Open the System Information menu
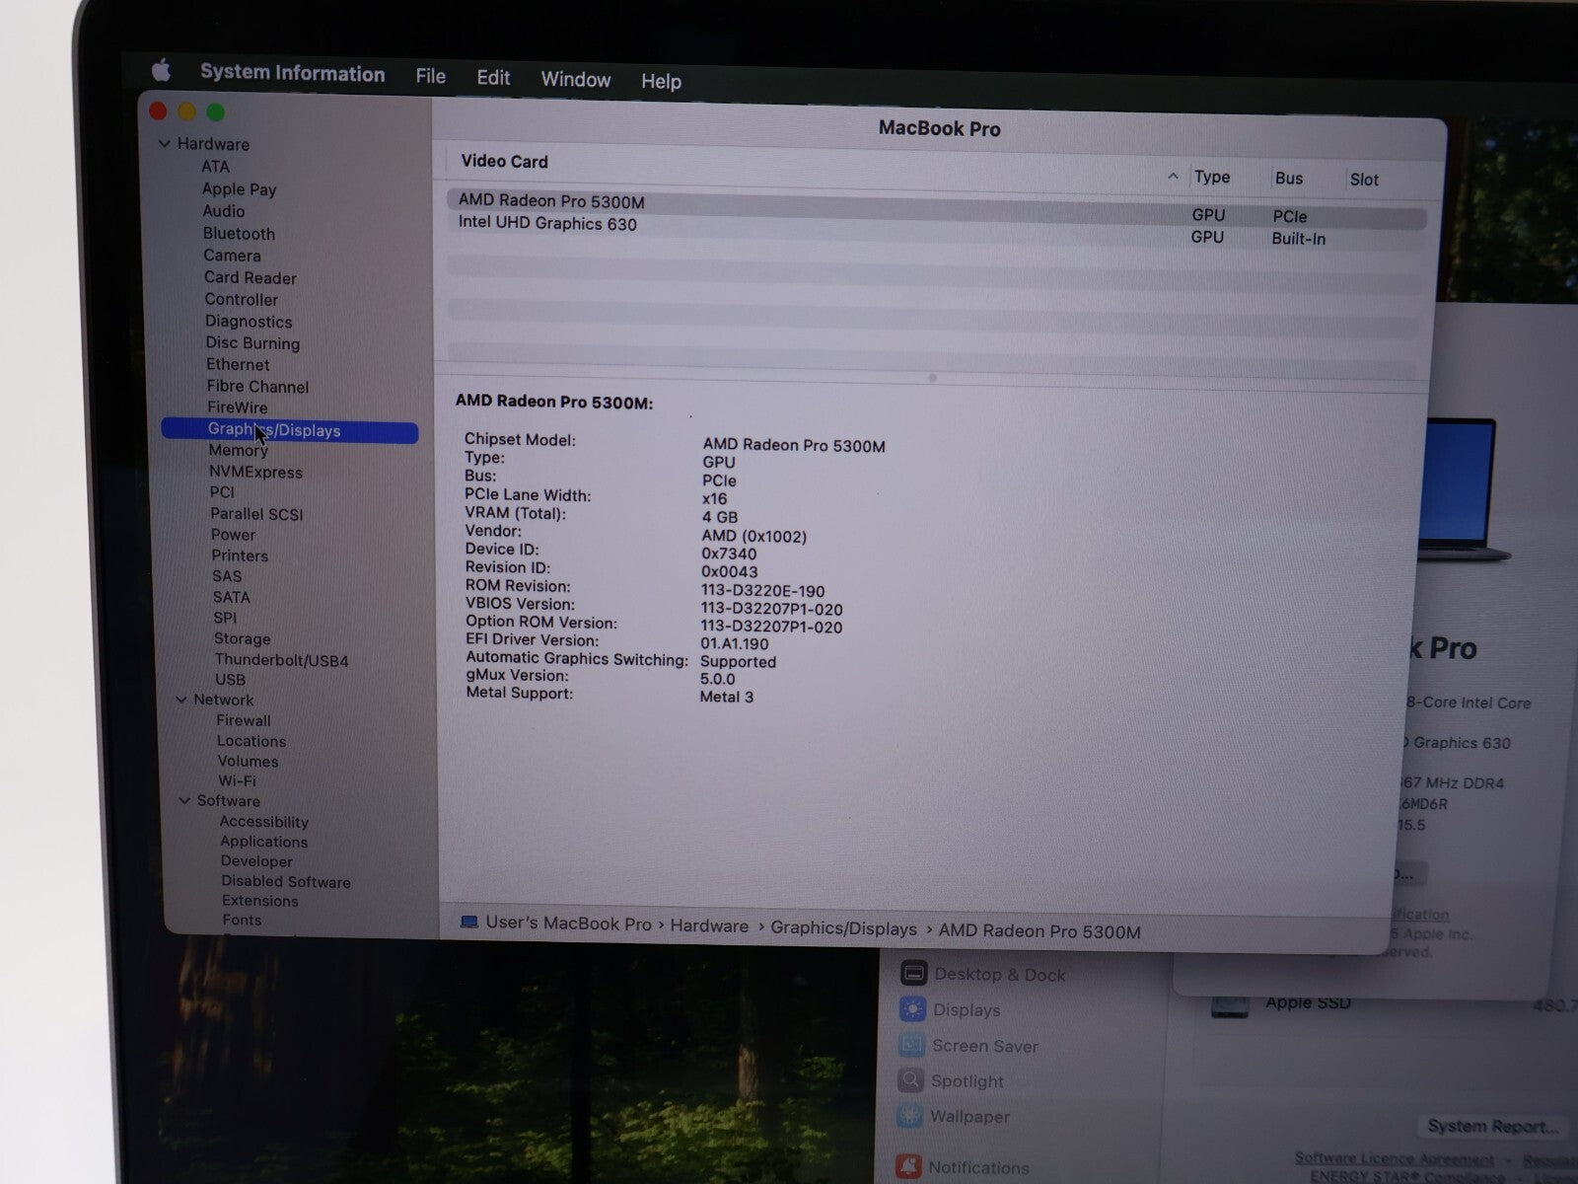The height and width of the screenshot is (1184, 1578). point(292,73)
